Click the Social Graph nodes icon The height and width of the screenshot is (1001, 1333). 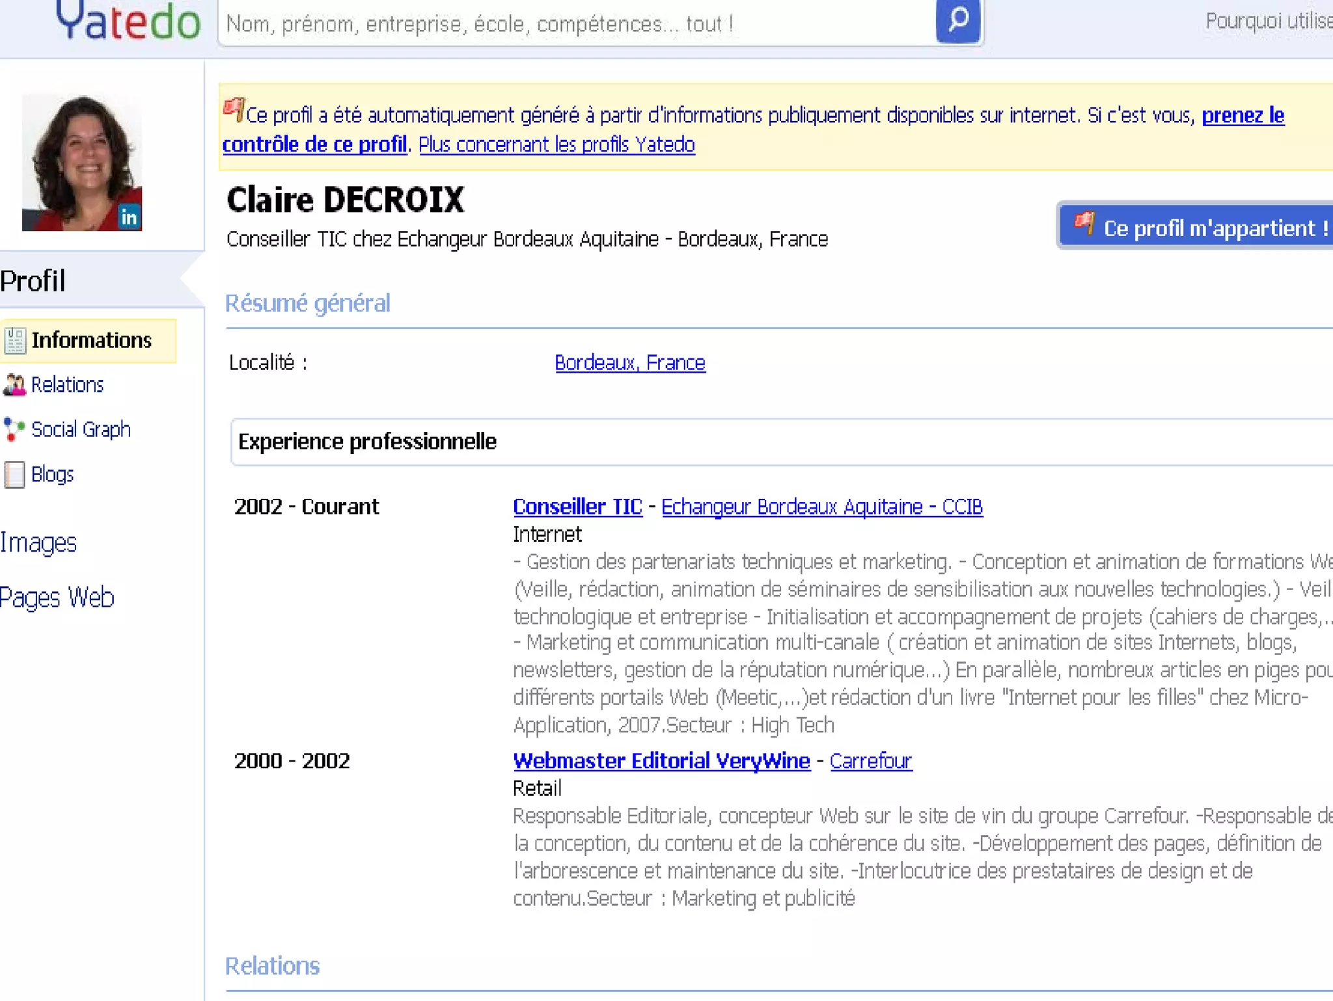14,429
